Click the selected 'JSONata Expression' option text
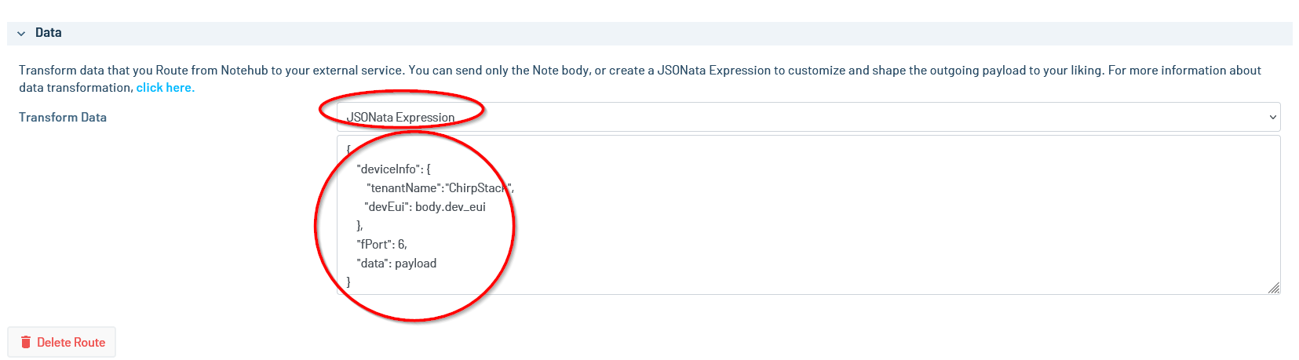The height and width of the screenshot is (360, 1299). [400, 118]
